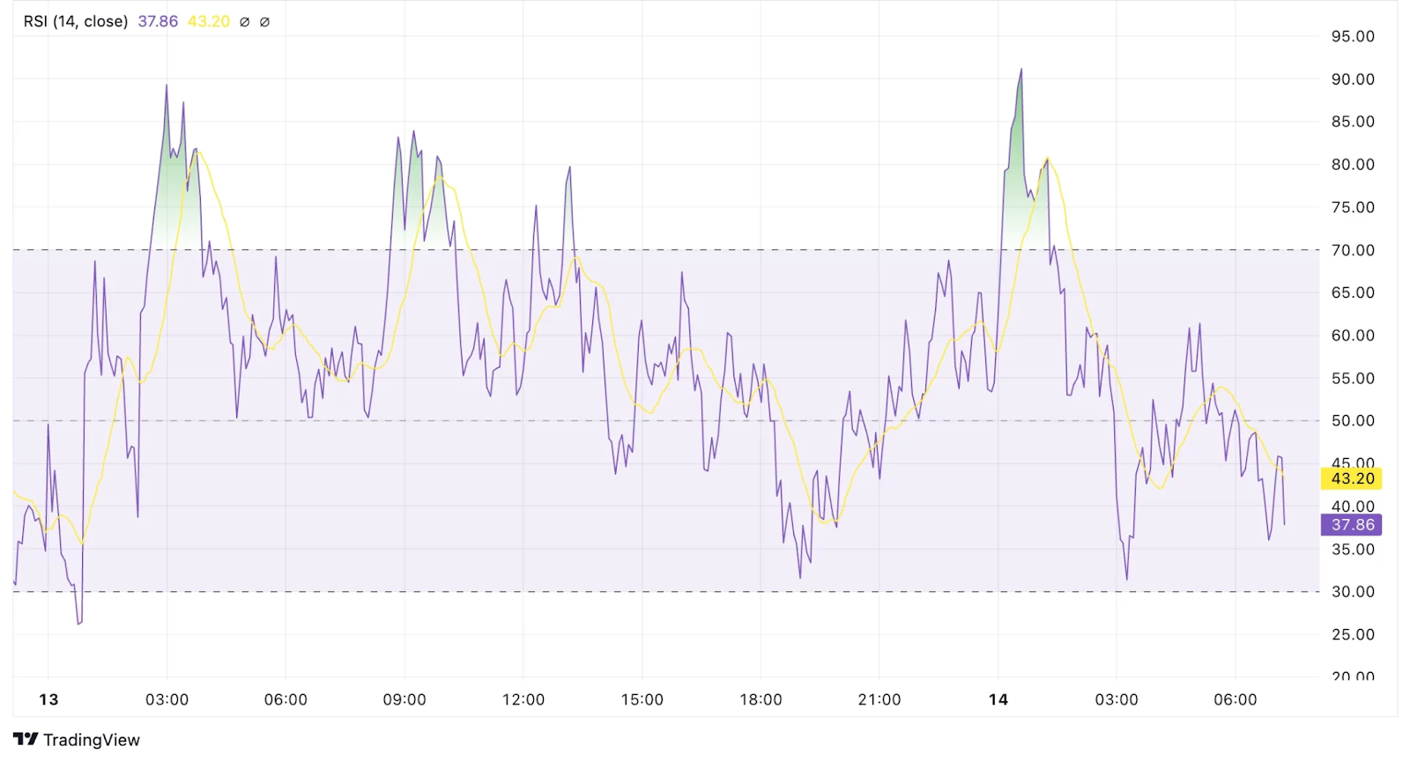Click the 09:00 time axis label
1410x761 pixels.
tap(404, 699)
